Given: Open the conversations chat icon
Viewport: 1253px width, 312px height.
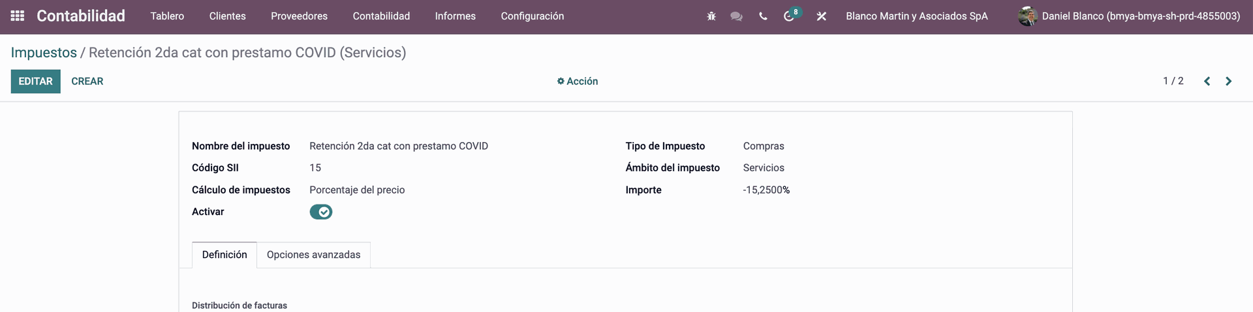Looking at the screenshot, I should coord(736,16).
